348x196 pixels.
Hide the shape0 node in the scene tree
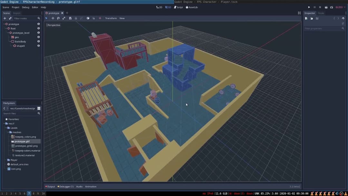(38, 45)
